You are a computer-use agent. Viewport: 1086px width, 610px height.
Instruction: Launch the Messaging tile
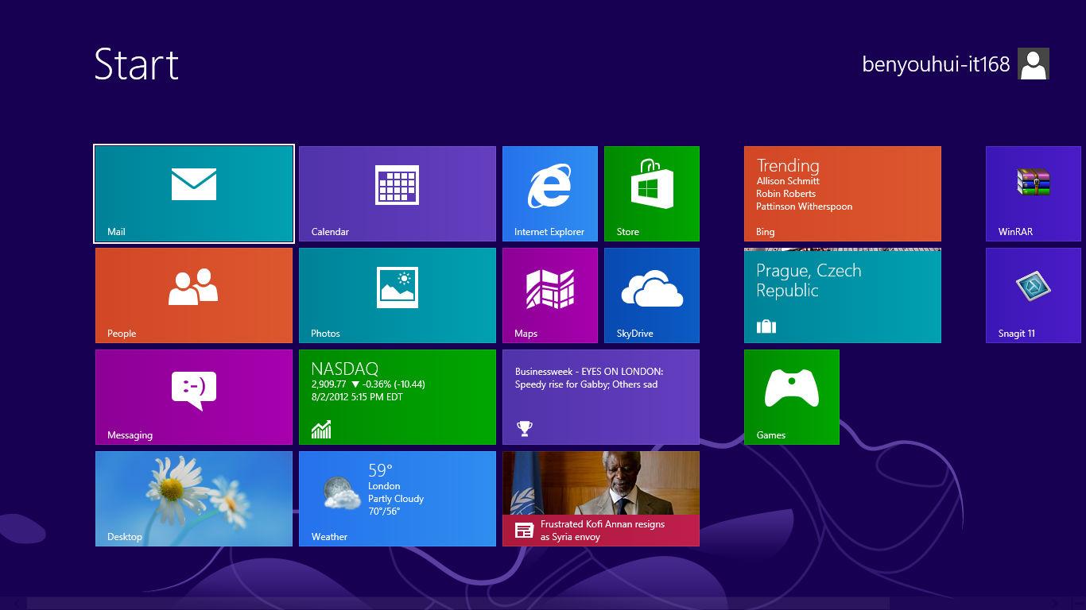coord(194,397)
